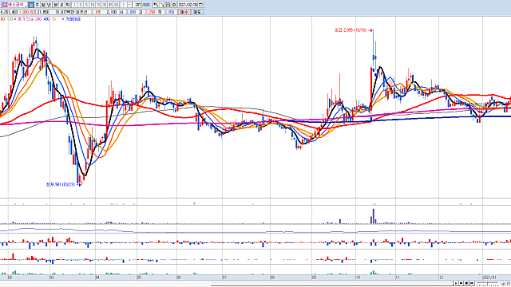Click the bar count field showing 287
511x287 pixels.
click(x=137, y=5)
